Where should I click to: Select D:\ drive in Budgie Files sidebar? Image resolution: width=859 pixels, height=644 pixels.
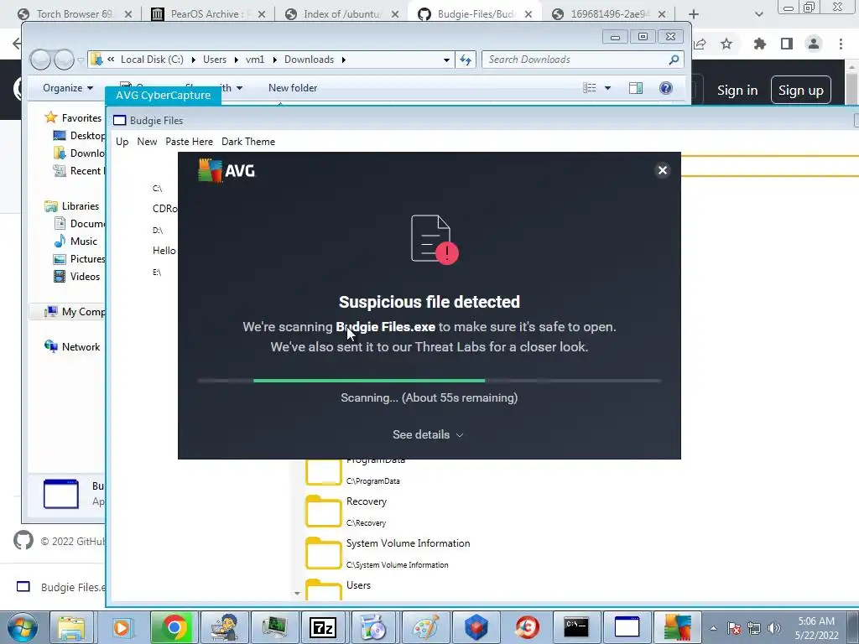pos(157,231)
